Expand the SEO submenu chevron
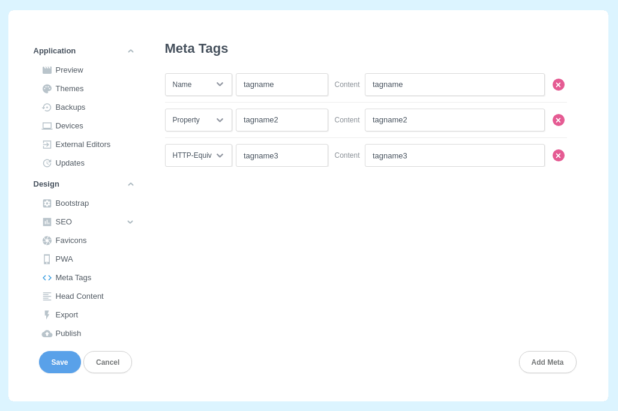Viewport: 618px width, 411px height. [x=130, y=221]
